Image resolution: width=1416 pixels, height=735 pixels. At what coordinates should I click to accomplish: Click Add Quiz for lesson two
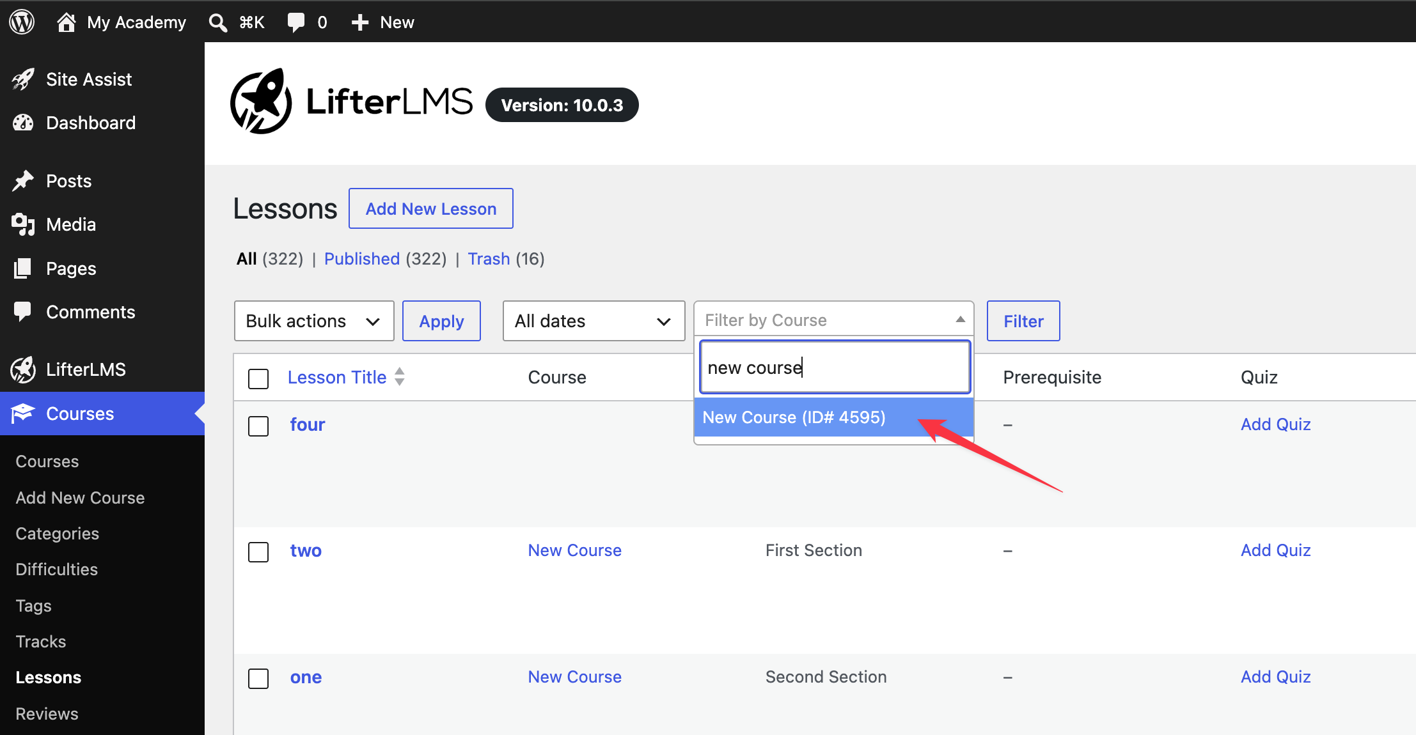coord(1276,550)
